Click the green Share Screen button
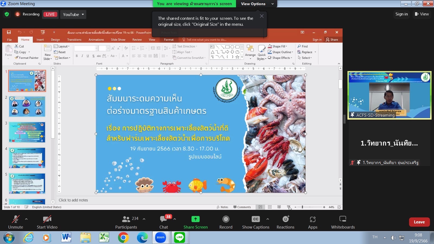The height and width of the screenshot is (244, 434). pyautogui.click(x=196, y=222)
